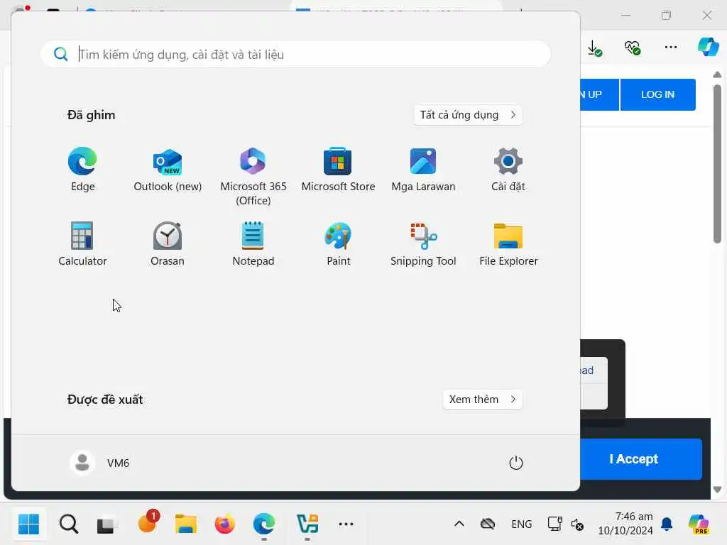Open the VS taskbar application
Screen dimensions: 727x545
click(x=307, y=524)
